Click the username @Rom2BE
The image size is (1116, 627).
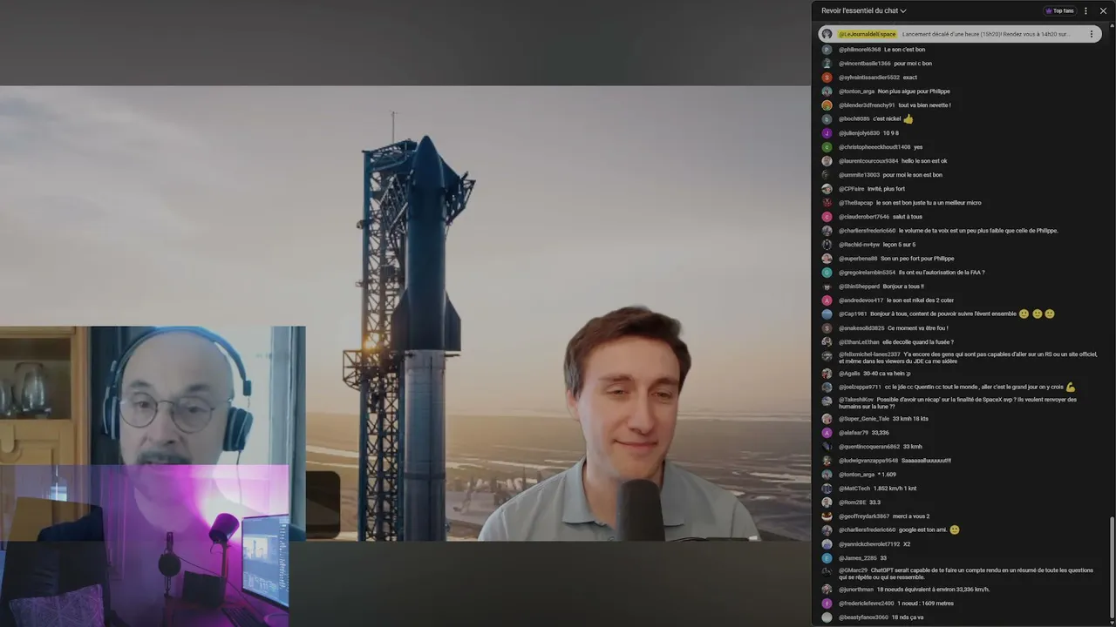pos(852,502)
